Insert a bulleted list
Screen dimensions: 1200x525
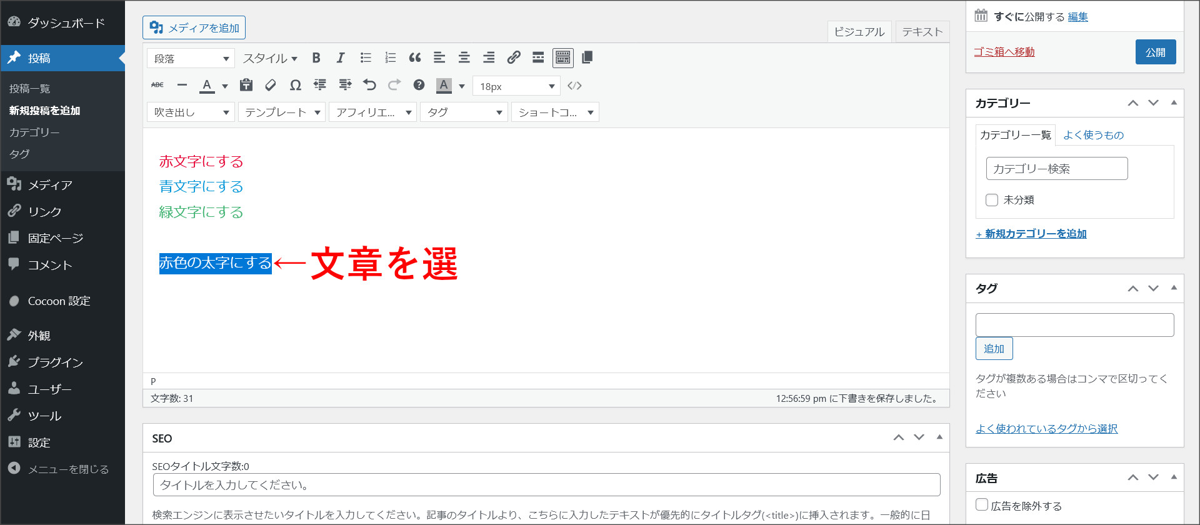click(x=366, y=58)
